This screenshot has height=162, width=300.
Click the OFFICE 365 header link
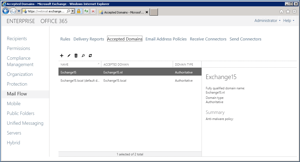click(54, 21)
